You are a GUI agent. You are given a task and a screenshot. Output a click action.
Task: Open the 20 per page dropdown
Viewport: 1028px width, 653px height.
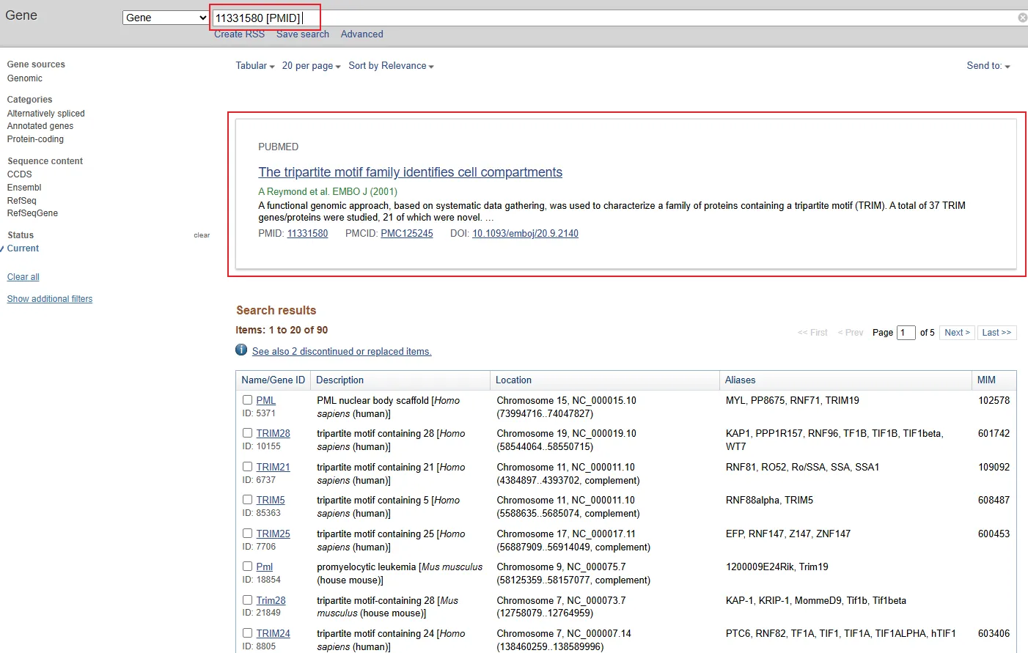311,66
